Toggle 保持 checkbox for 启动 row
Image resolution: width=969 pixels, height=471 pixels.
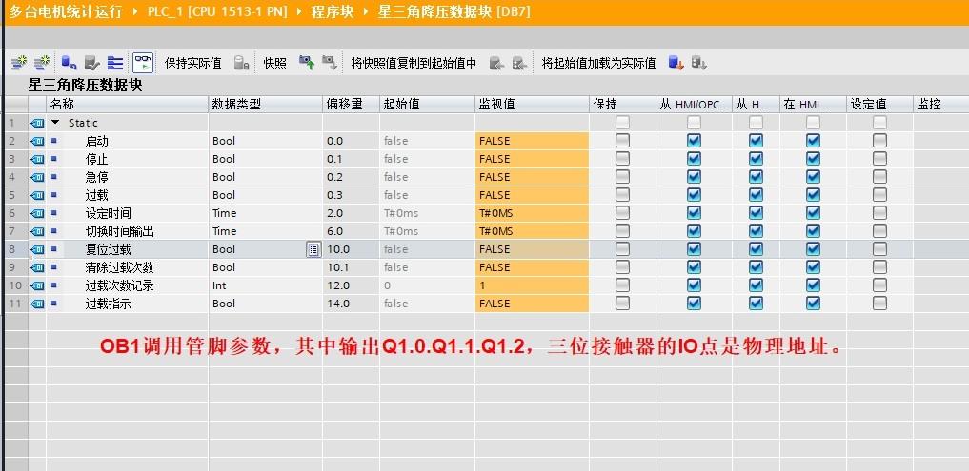pyautogui.click(x=622, y=141)
